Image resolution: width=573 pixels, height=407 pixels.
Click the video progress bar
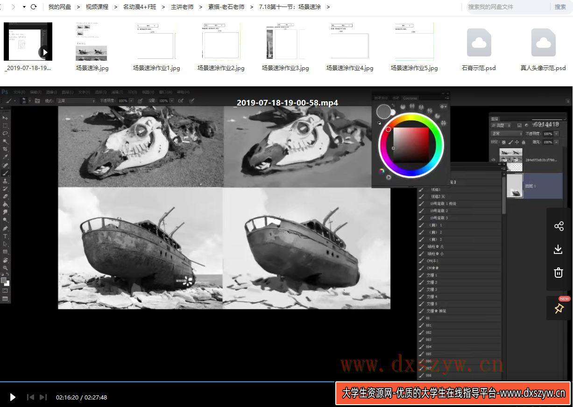[x=286, y=382]
